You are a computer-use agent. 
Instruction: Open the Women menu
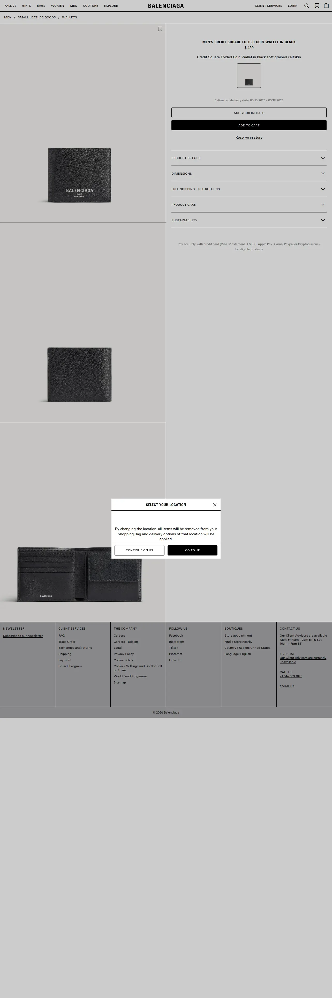pos(58,6)
